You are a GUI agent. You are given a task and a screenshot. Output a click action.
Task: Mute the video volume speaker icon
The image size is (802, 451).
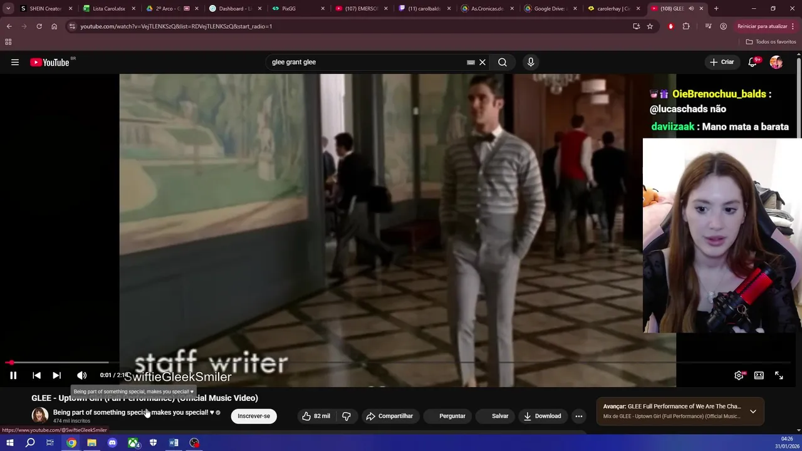coord(81,375)
